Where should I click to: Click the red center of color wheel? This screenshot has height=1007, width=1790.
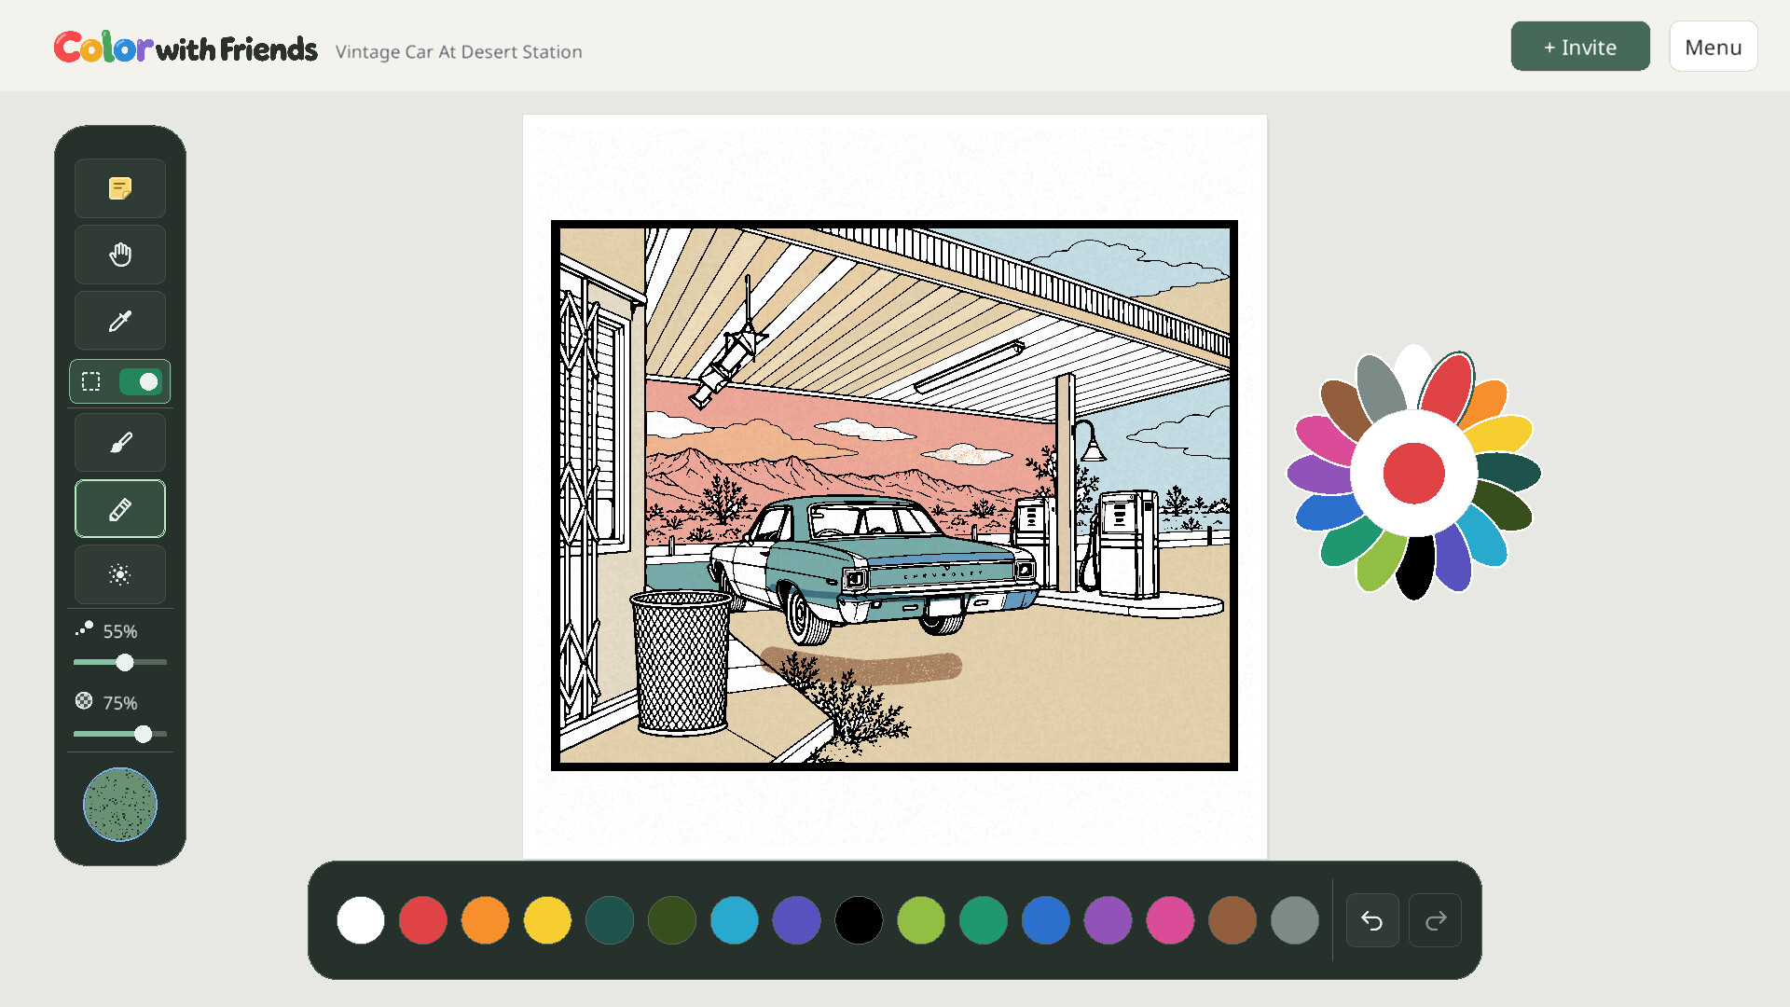coord(1414,474)
